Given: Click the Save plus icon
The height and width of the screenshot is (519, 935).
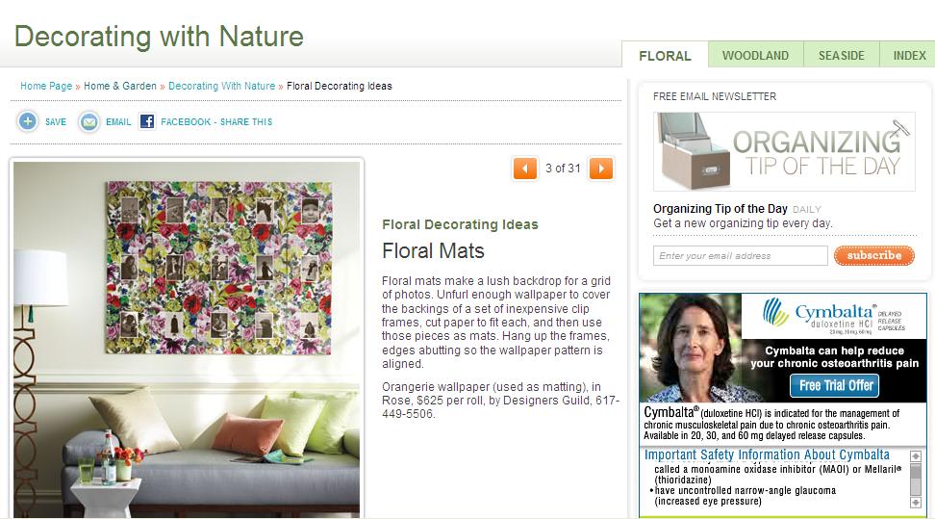Looking at the screenshot, I should 28,121.
